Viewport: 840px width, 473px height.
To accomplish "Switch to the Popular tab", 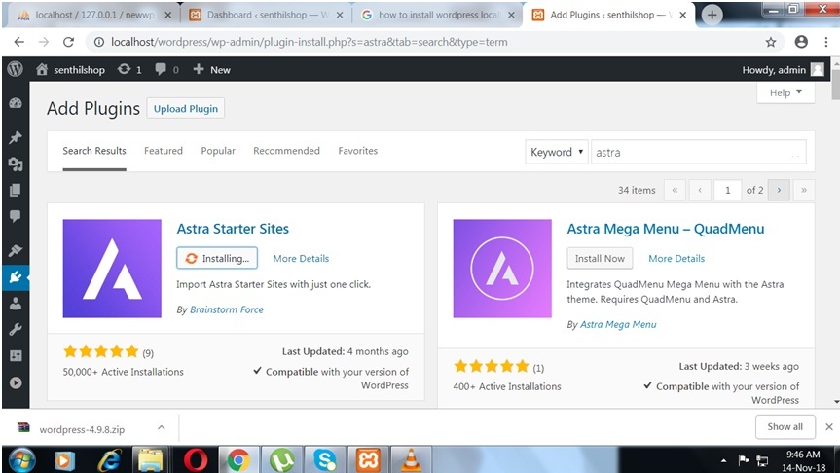I will (218, 151).
